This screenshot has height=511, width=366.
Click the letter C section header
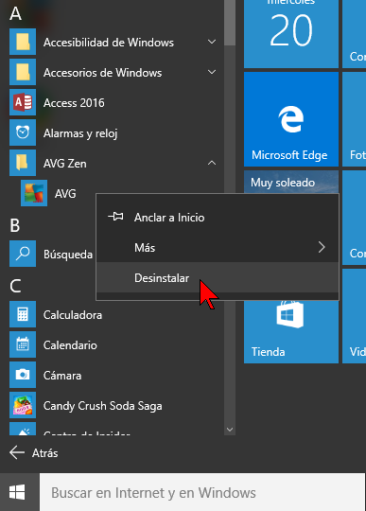(x=15, y=286)
